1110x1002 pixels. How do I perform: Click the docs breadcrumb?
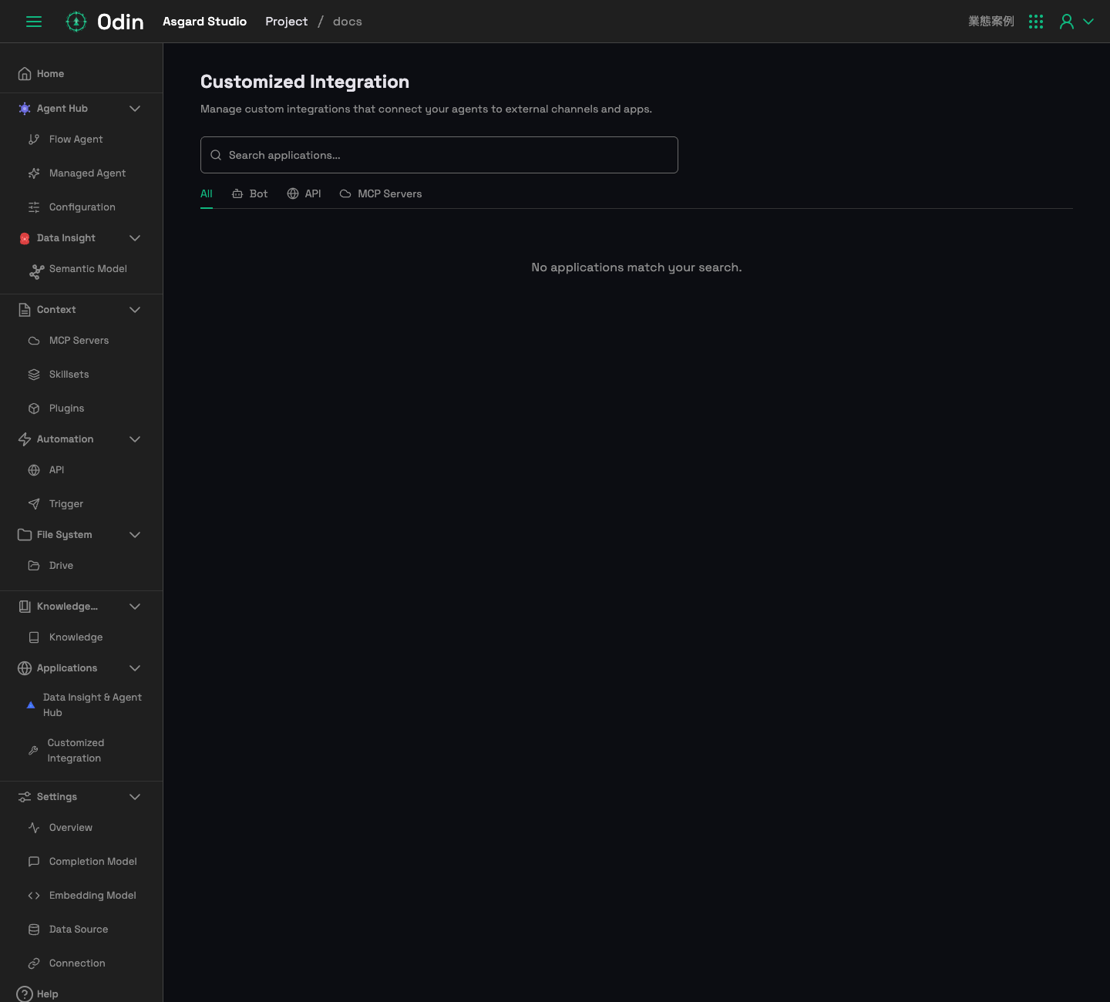tap(348, 22)
